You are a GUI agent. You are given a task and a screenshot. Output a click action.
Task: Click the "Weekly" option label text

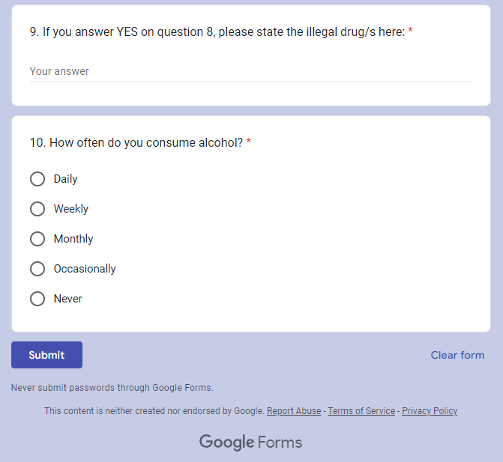coord(71,209)
